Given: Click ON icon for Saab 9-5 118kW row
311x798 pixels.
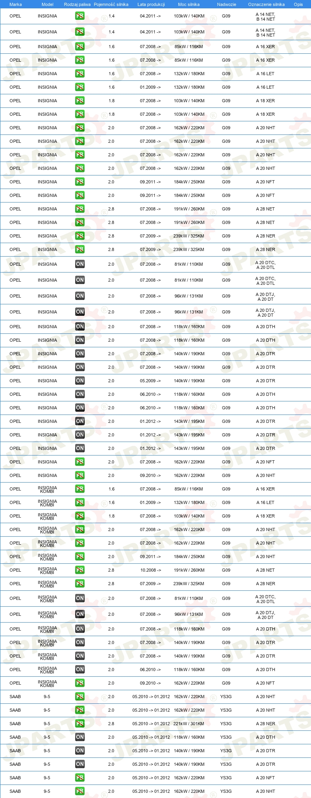Looking at the screenshot, I should pyautogui.click(x=80, y=737).
